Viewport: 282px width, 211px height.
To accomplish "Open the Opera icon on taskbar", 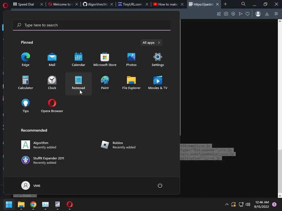I will tap(70, 204).
